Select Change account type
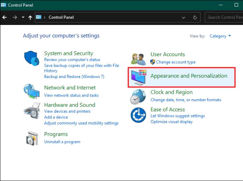Image resolution: width=243 pixels, height=181 pixels. tap(176, 62)
